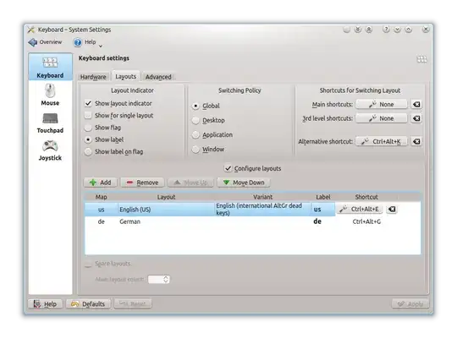Clear the Main shortcuts binding
Viewport: 457px width, 338px height.
coord(416,104)
